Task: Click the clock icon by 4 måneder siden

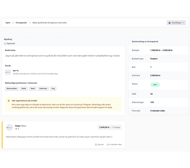Action: pyautogui.click(x=107, y=145)
